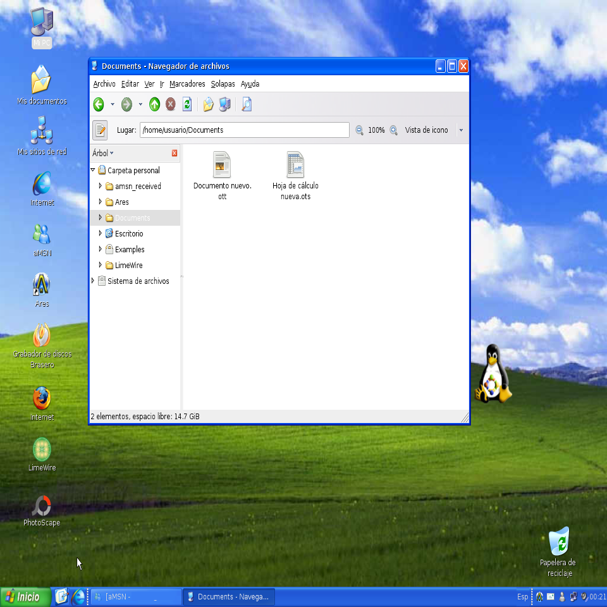Click the Computer icon in toolbar
The height and width of the screenshot is (607, 607).
(x=224, y=104)
